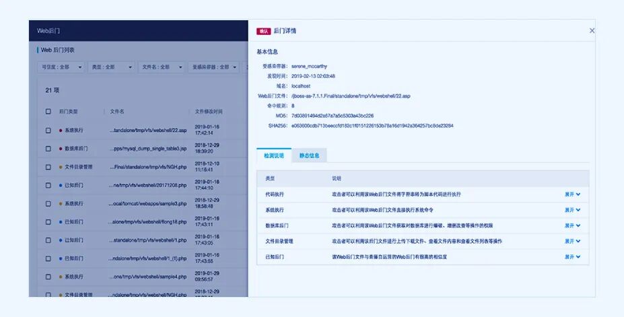
Task: Check the box for the sample3.php row
Action: (x=48, y=204)
